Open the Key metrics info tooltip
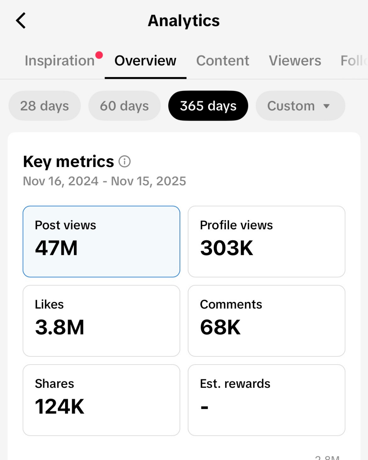 point(125,162)
